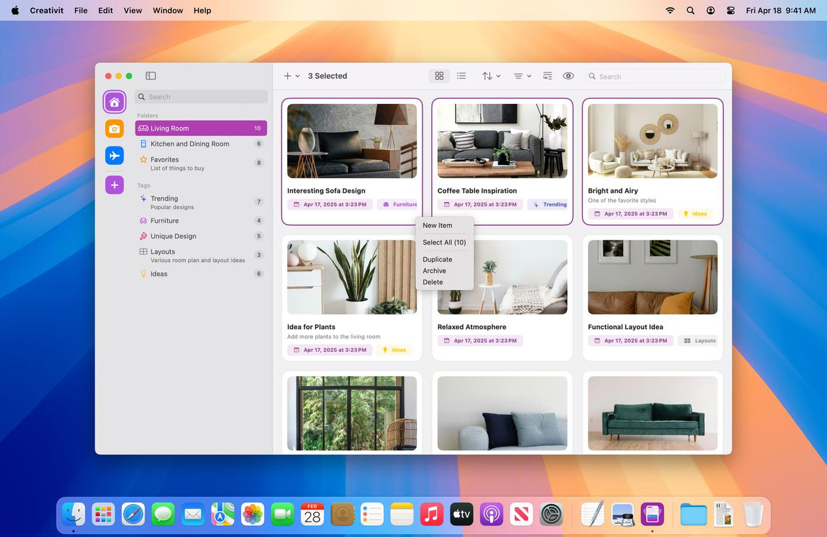Open the filter lines dropdown
Viewport: 827px width, 537px height.
coord(522,76)
